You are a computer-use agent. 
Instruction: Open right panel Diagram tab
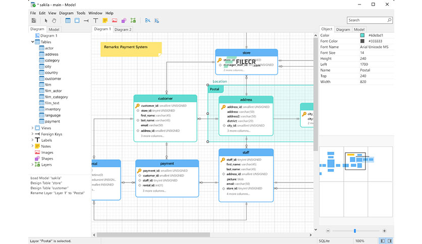point(343,29)
